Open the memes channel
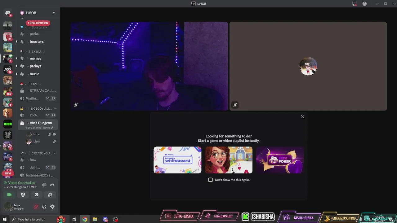This screenshot has height=223, width=397. 38,58
